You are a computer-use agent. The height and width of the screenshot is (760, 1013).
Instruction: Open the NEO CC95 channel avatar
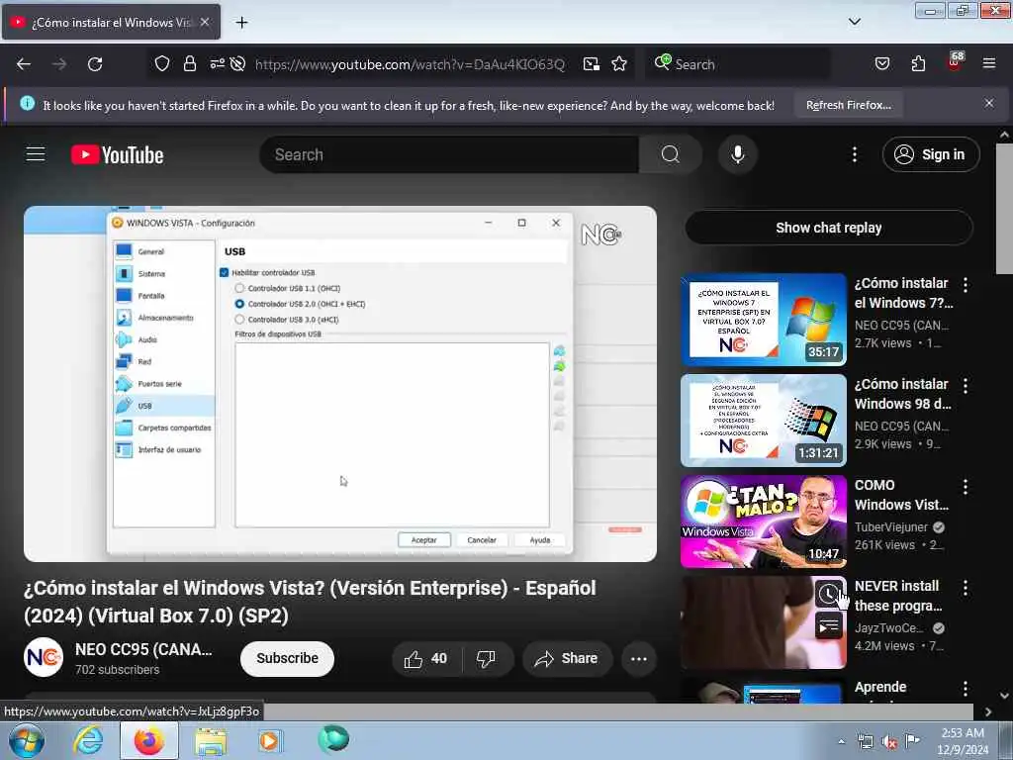44,657
